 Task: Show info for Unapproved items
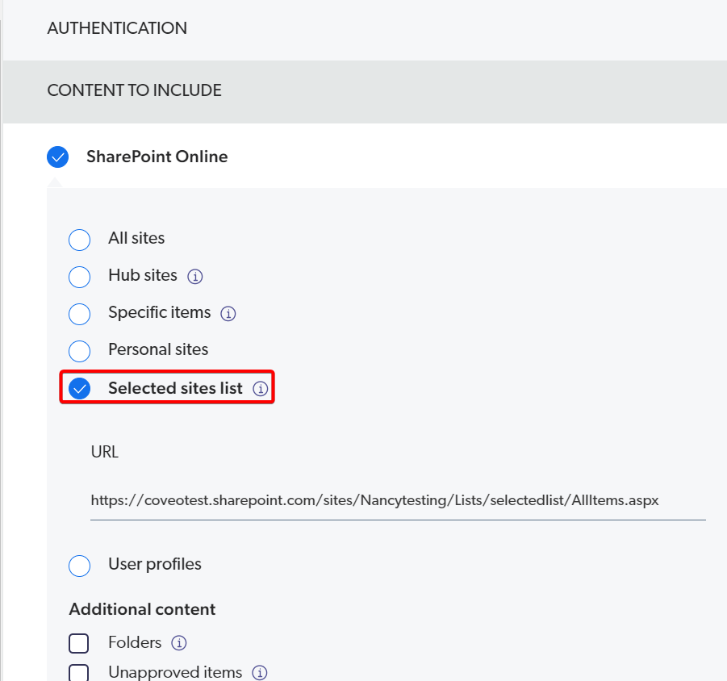click(260, 672)
